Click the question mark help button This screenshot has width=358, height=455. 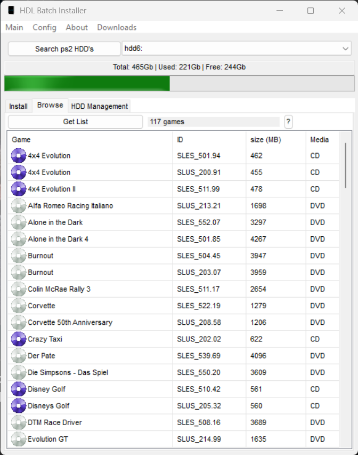288,122
